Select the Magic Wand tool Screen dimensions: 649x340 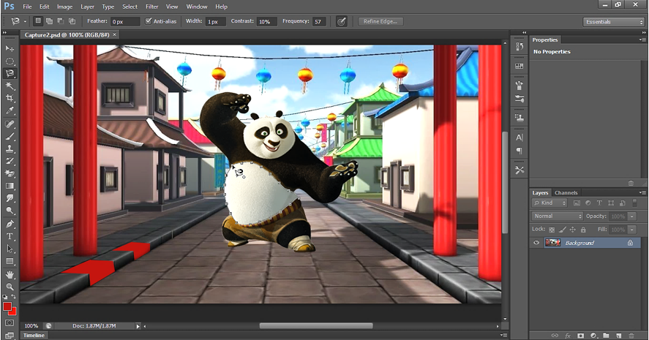[x=10, y=86]
